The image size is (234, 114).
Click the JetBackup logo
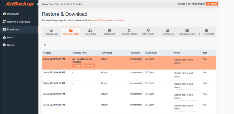coord(19,4)
